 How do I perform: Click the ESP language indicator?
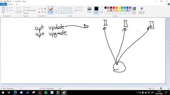pos(152,93)
